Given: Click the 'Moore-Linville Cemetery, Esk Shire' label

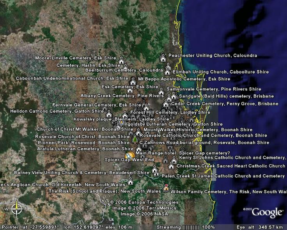Looking at the screenshot, I should click(76, 58).
